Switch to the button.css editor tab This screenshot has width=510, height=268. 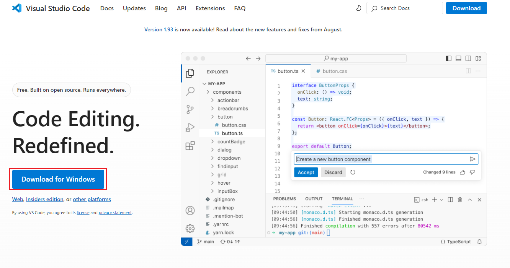332,71
